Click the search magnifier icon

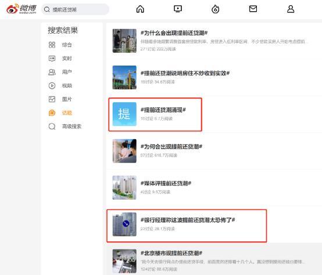(x=47, y=9)
